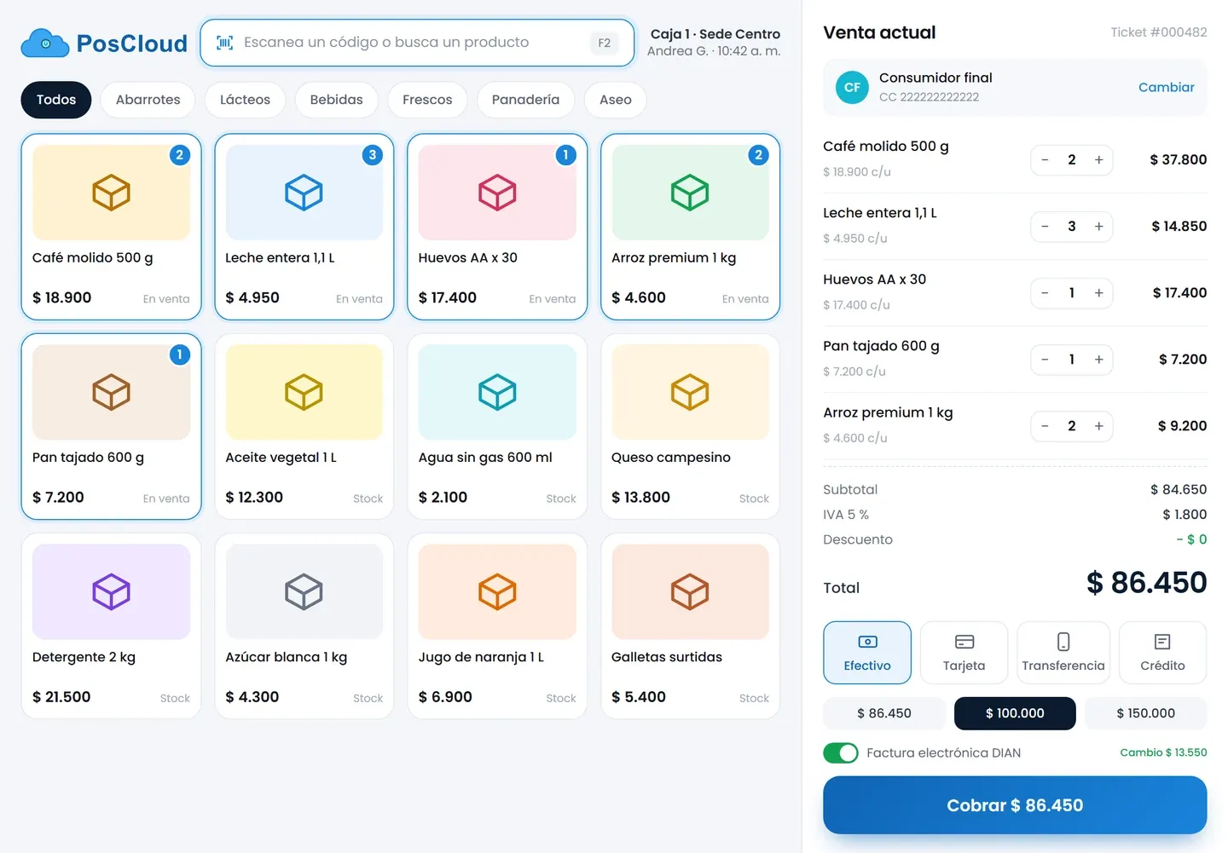Click the Queso campesino box icon
Image resolution: width=1228 pixels, height=853 pixels.
(690, 392)
